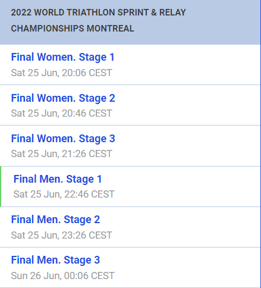Viewport: 261px width, 288px height.
Task: Click the Sat 25 Jun, 21:26 CEST time
Action: coord(62,154)
